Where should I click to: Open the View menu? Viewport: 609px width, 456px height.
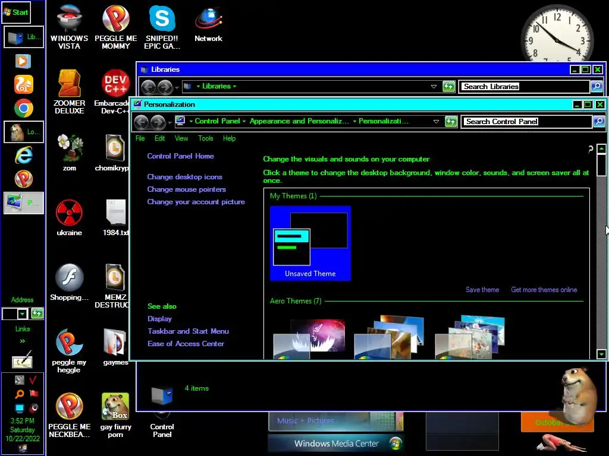click(181, 138)
